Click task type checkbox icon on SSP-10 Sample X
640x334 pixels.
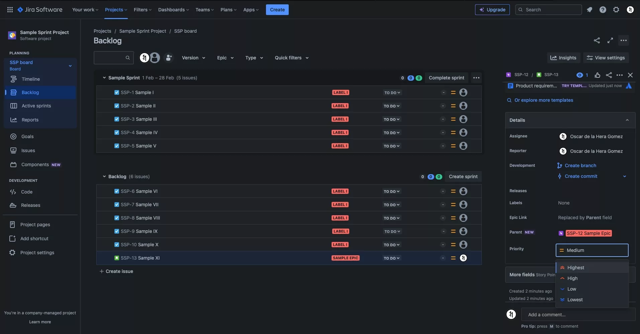(x=117, y=245)
